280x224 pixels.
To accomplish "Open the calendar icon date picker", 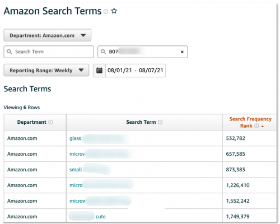I will click(99, 71).
